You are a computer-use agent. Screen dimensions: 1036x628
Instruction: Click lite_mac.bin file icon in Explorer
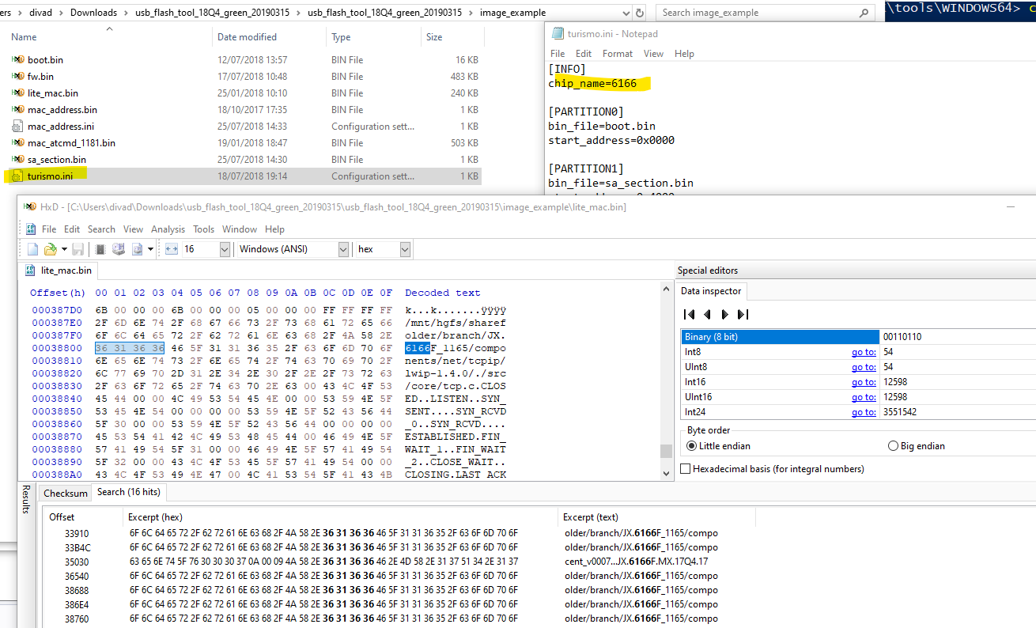[18, 93]
